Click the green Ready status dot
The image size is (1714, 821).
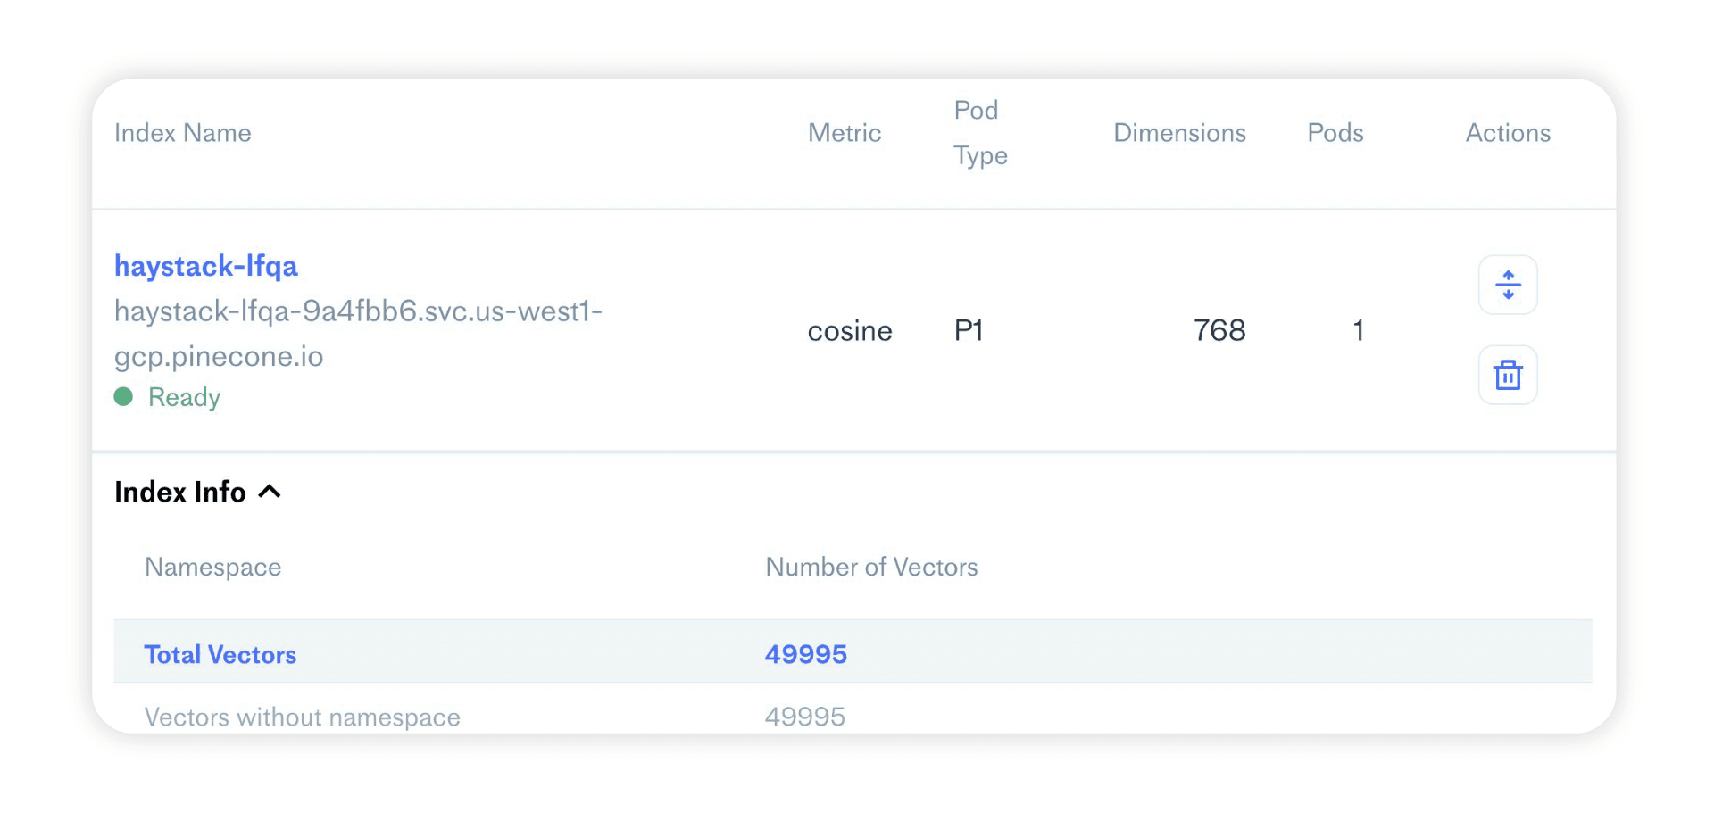click(x=124, y=397)
